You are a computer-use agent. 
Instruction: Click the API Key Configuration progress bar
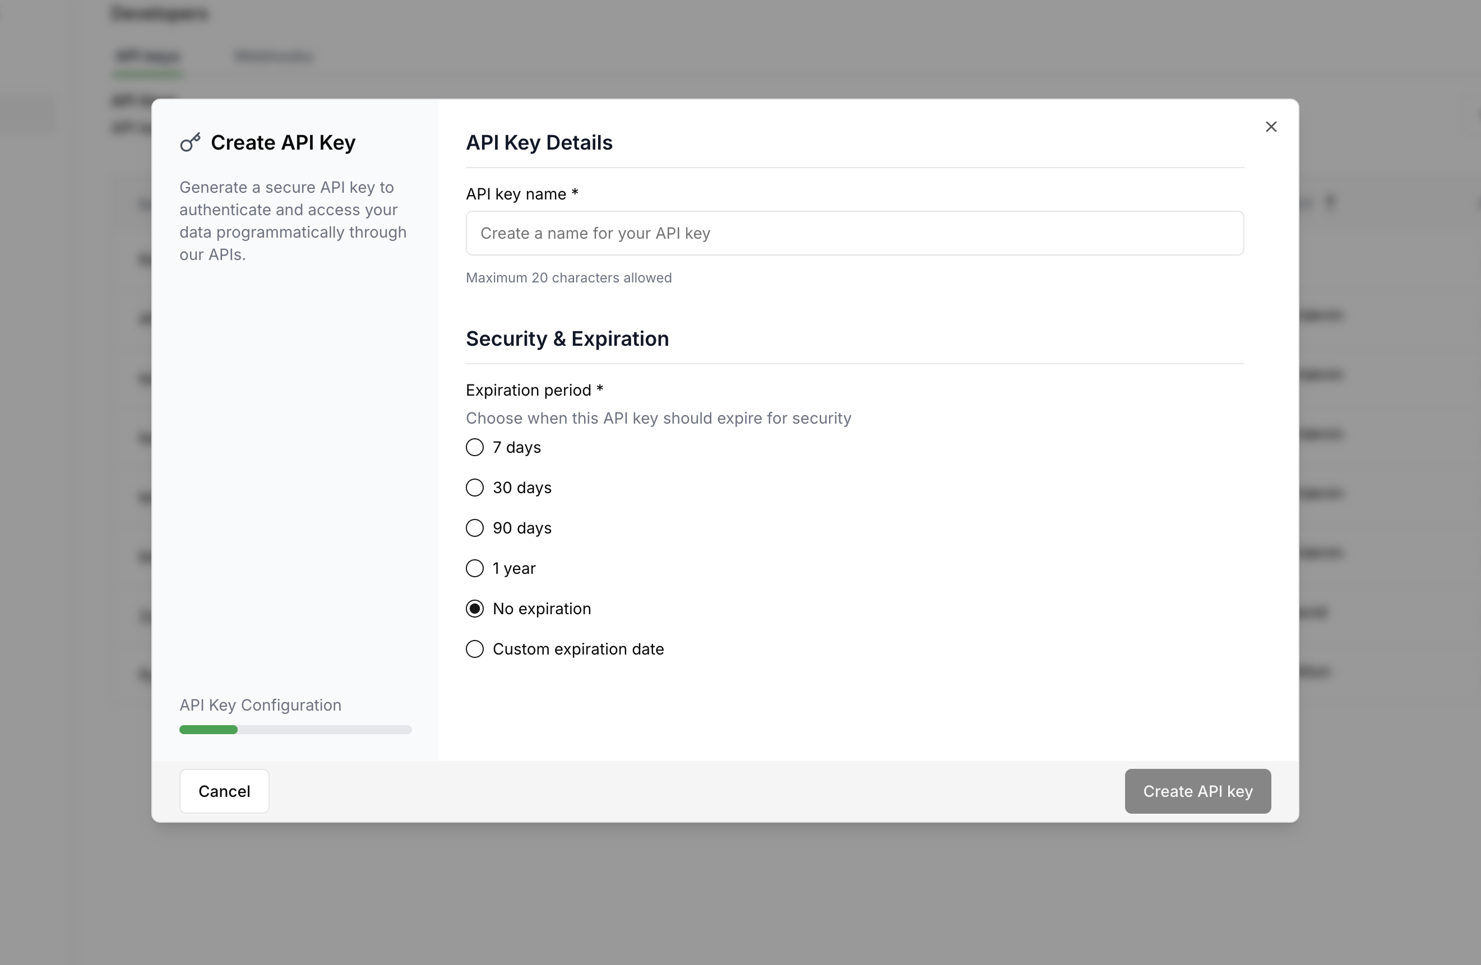295,730
